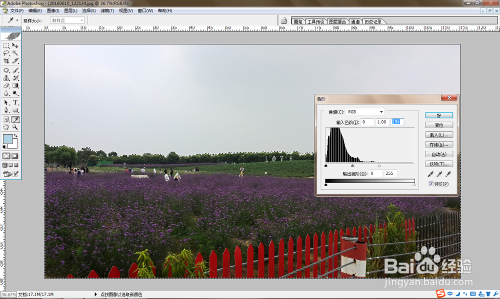The height and width of the screenshot is (299, 500).
Task: Switch to Standard edit mode
Action: (6, 156)
